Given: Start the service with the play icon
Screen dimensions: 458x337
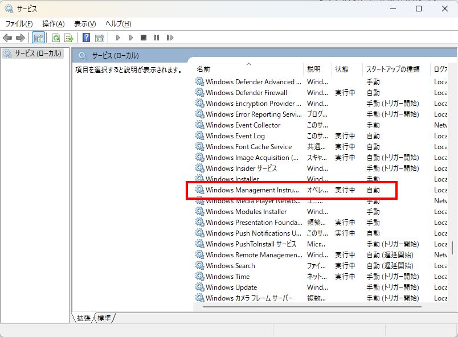Looking at the screenshot, I should click(118, 38).
